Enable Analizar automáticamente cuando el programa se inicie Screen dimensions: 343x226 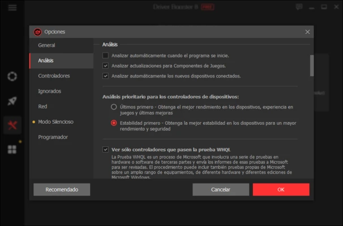coord(105,55)
